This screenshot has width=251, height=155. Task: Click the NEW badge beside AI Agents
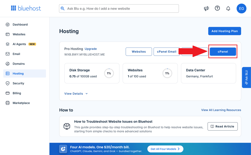pos(32,44)
